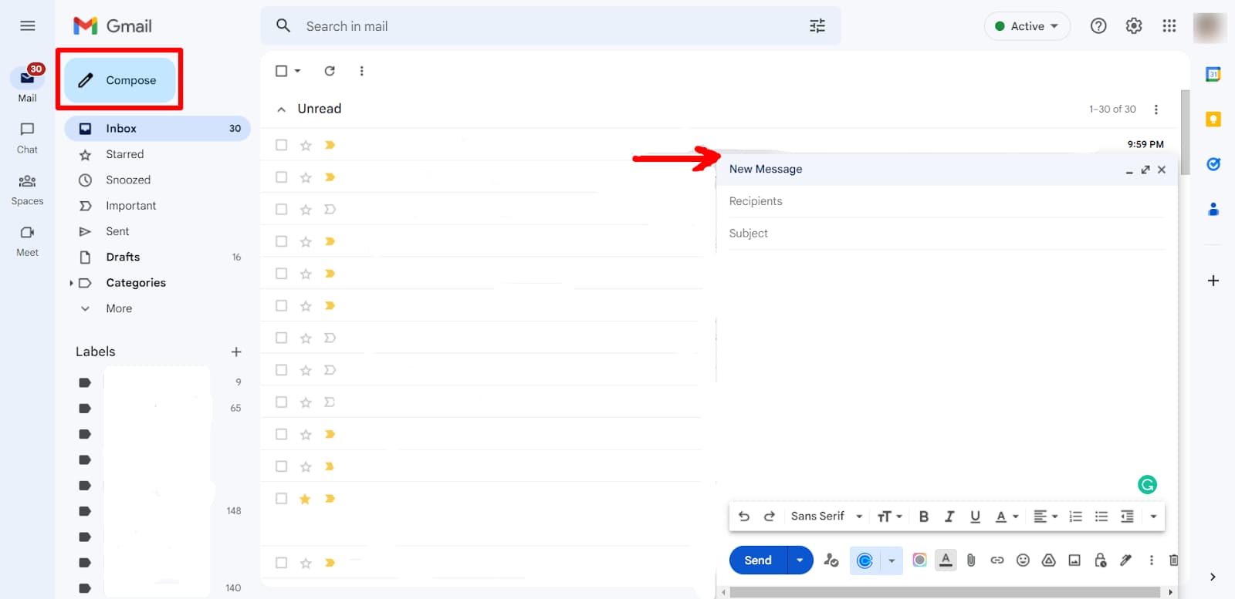The height and width of the screenshot is (599, 1235).
Task: Open the main menu hamburger icon
Action: (x=28, y=26)
